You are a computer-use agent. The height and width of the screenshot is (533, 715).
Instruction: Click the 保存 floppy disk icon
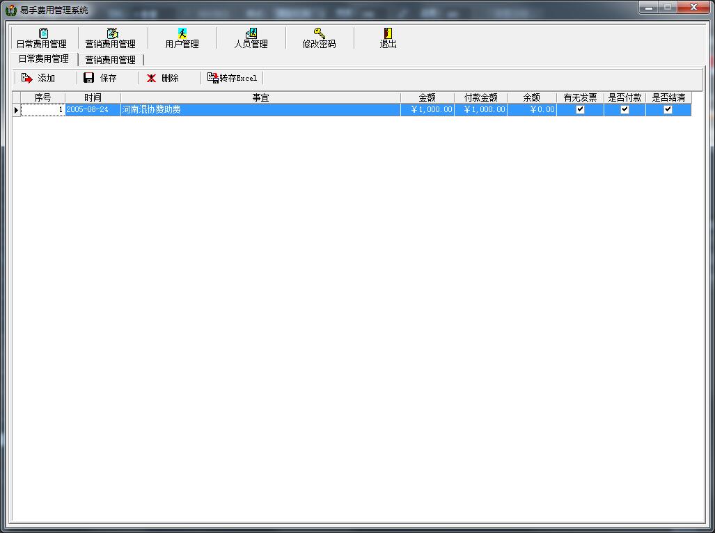88,78
